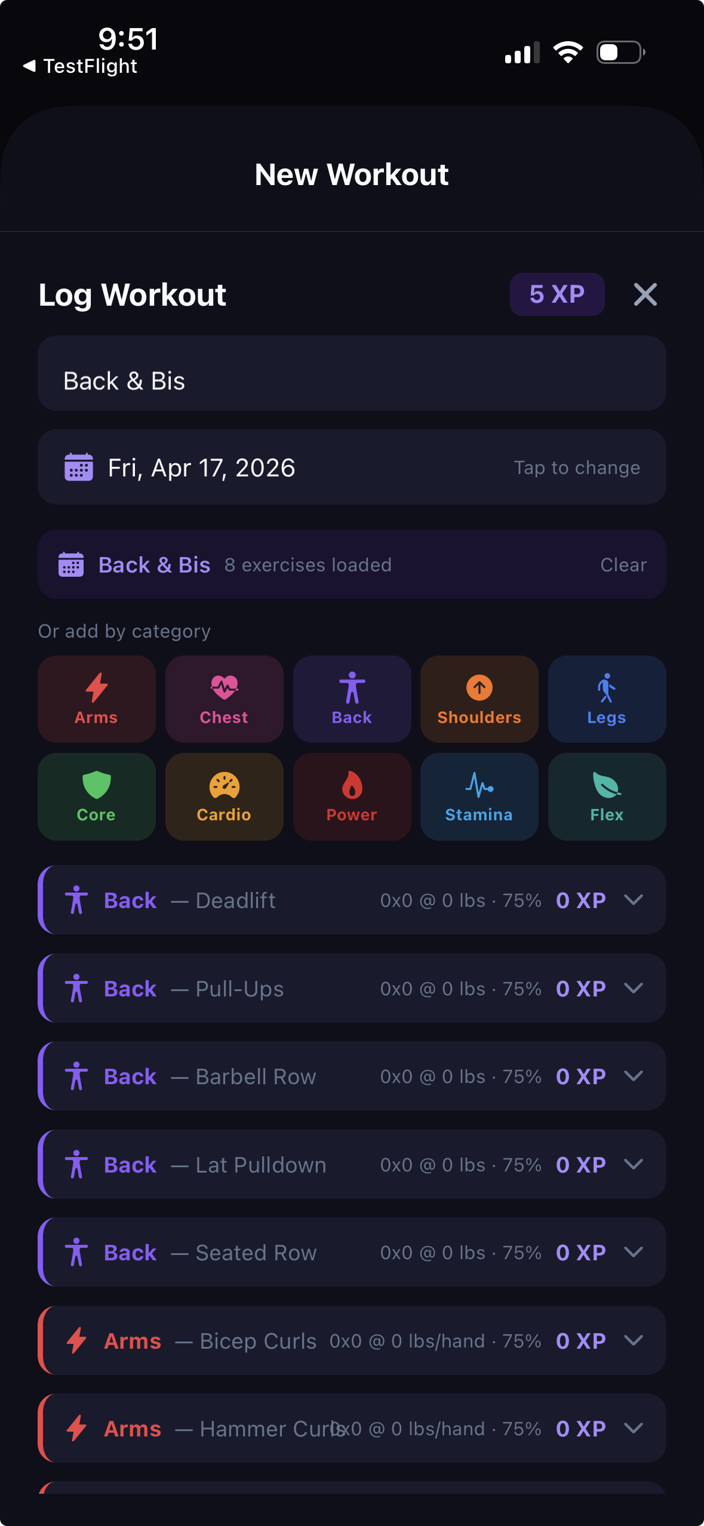The image size is (704, 1526).
Task: Open the Barbell Row chevron
Action: pyautogui.click(x=633, y=1076)
